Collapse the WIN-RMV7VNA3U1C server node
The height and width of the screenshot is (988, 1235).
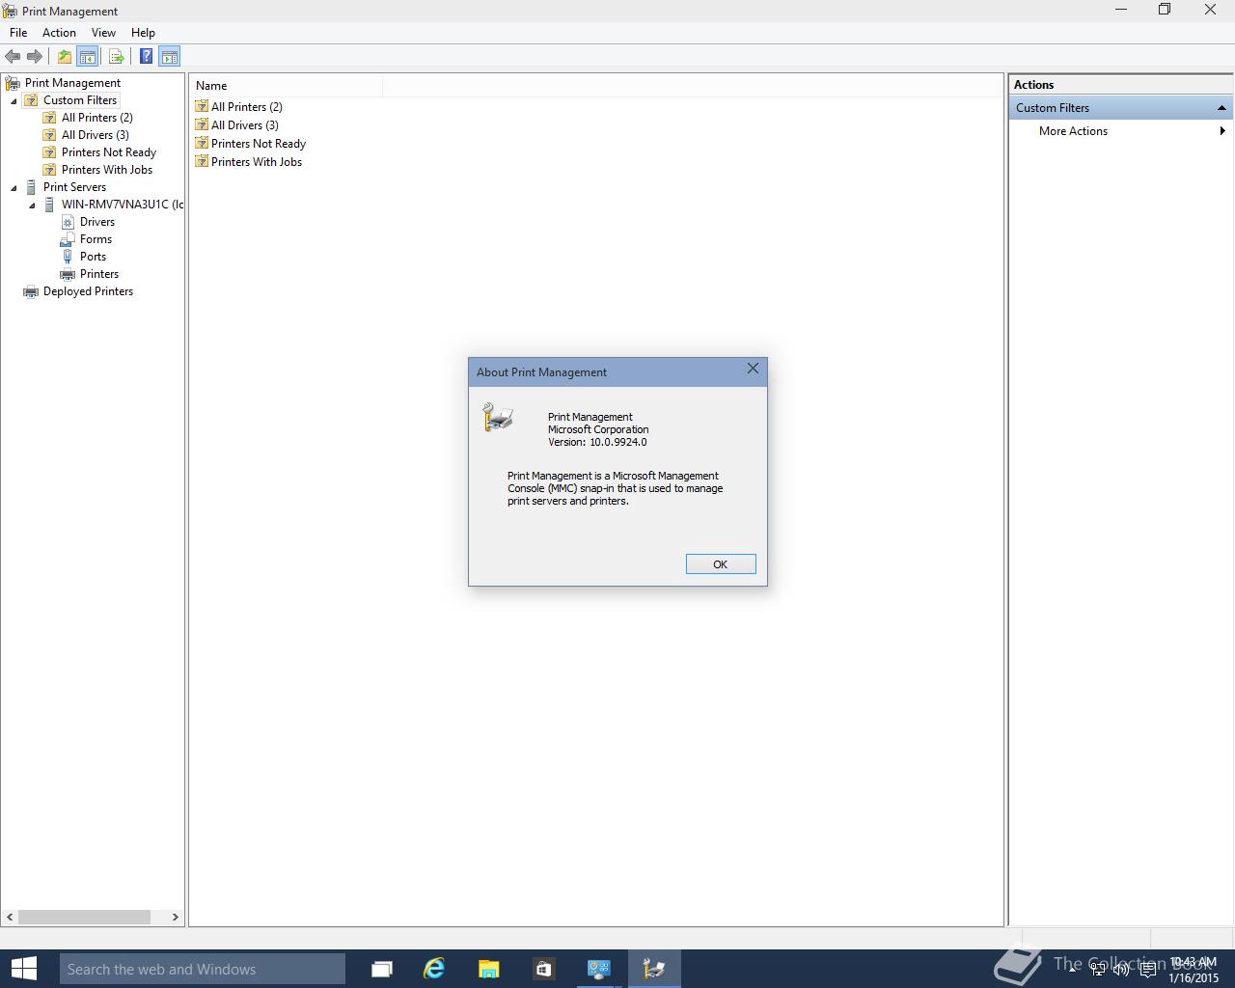tap(32, 205)
